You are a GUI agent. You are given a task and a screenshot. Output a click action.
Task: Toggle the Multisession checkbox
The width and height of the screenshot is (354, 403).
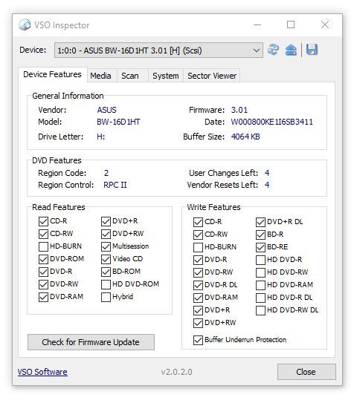[x=106, y=246]
